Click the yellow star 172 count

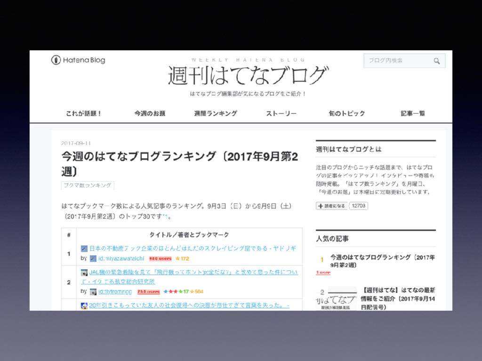(x=182, y=259)
